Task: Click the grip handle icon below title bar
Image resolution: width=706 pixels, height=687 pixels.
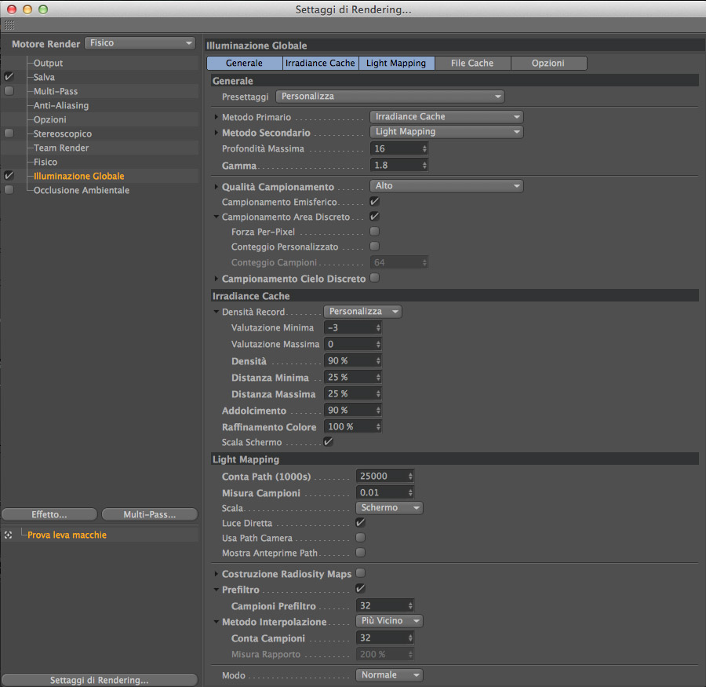Action: click(9, 25)
